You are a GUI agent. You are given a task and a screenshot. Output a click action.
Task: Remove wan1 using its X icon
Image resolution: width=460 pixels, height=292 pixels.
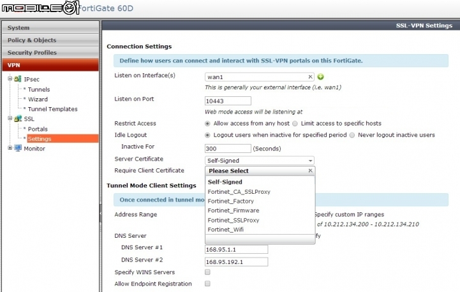point(310,77)
